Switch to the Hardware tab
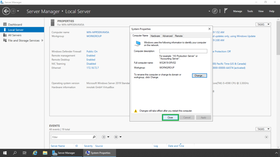 (155, 36)
